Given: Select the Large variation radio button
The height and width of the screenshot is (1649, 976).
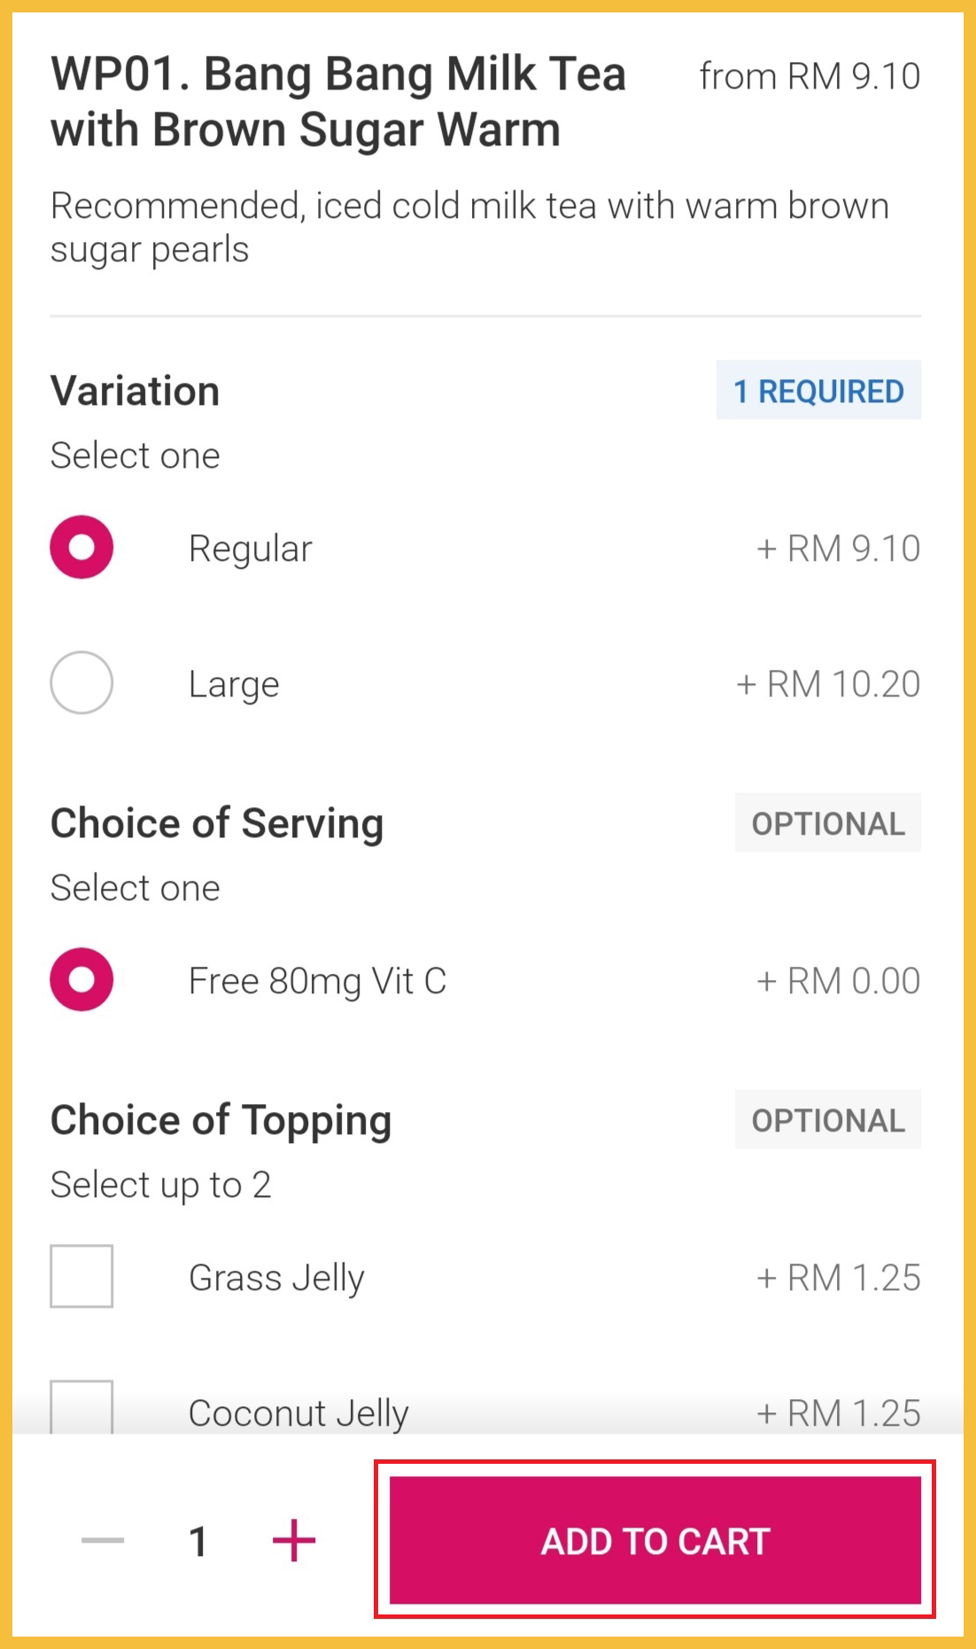Looking at the screenshot, I should (81, 683).
